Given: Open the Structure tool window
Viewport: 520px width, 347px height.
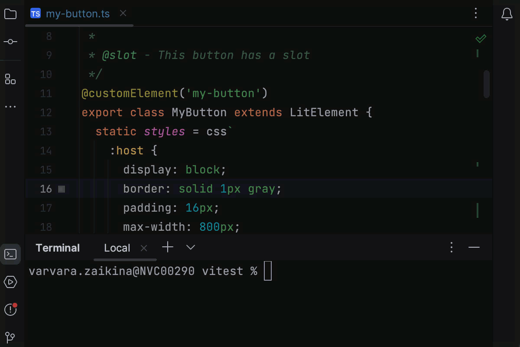Looking at the screenshot, I should coord(10,80).
